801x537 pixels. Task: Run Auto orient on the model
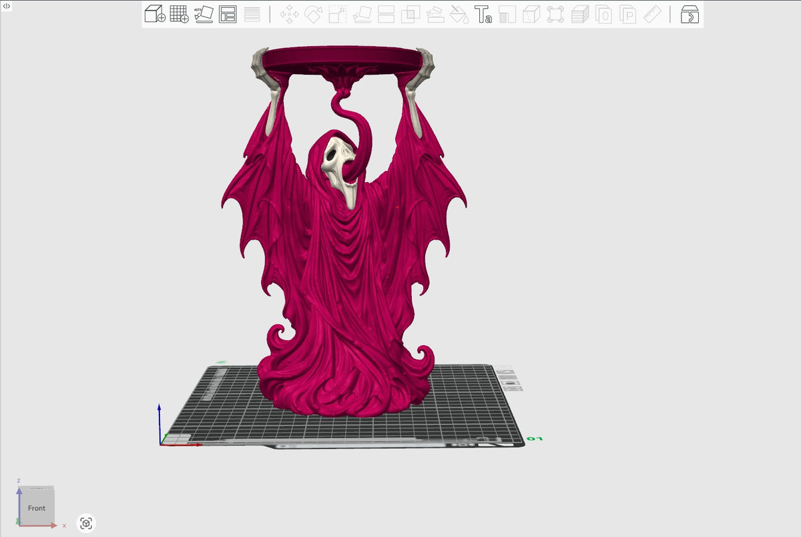pos(204,14)
